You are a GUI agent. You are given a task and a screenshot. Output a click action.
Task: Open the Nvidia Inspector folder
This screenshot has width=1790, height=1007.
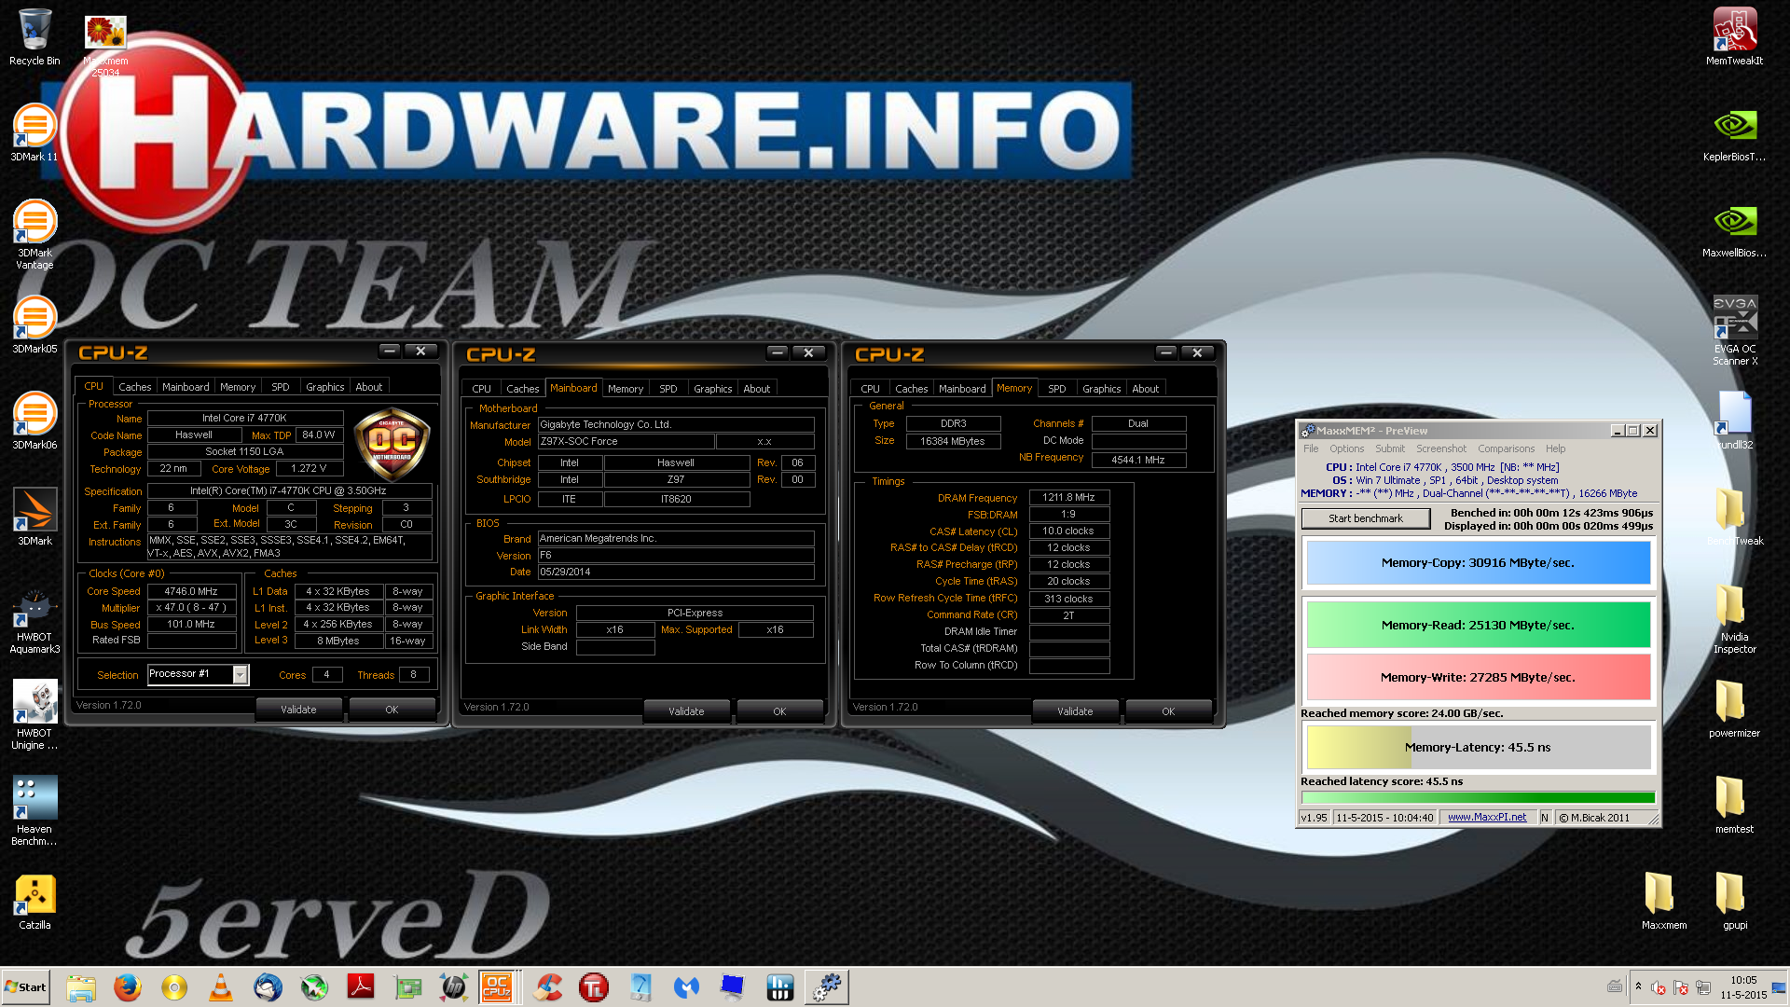[1734, 618]
